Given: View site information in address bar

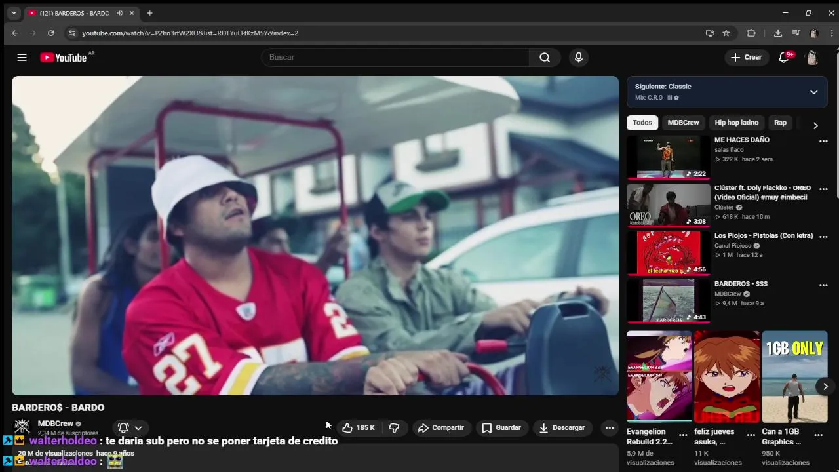Looking at the screenshot, I should click(x=72, y=33).
